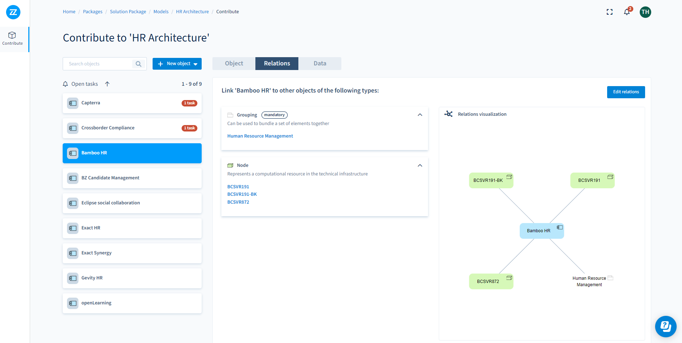Click the Node type icon

(x=230, y=165)
